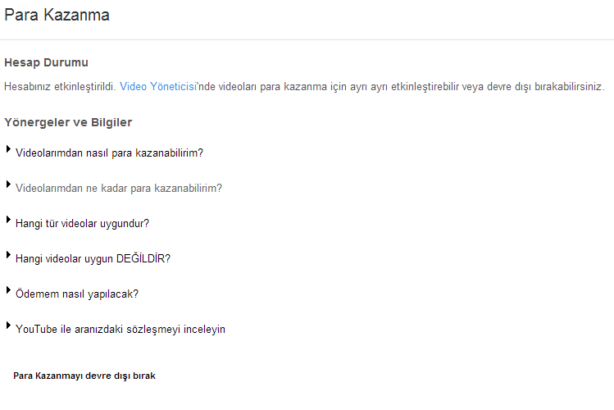614x410 pixels.
Task: Click text 'Ödemem nasıl yapılacak?'
Action: click(77, 294)
